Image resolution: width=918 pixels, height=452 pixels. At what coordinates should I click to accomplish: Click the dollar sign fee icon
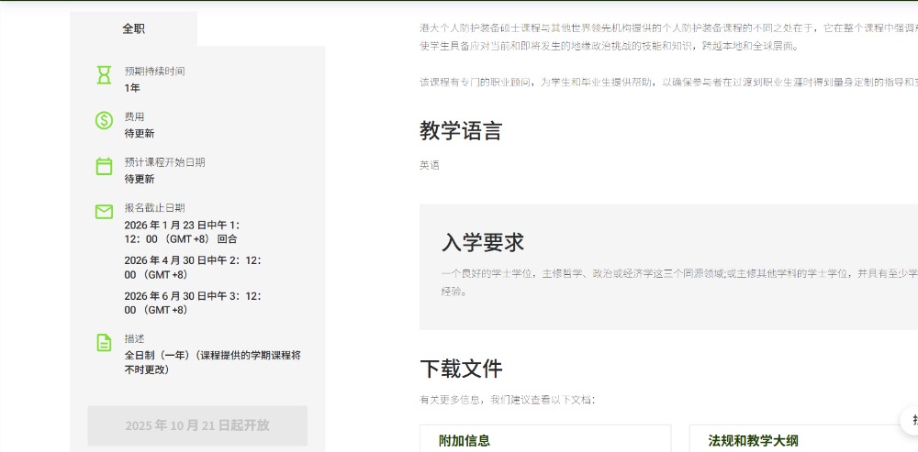[104, 120]
